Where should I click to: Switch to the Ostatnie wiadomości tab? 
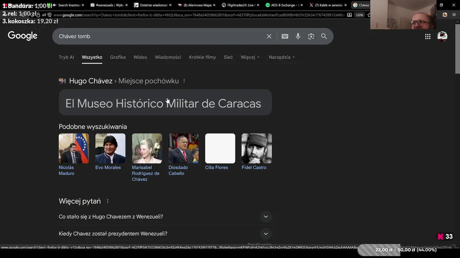tap(153, 5)
